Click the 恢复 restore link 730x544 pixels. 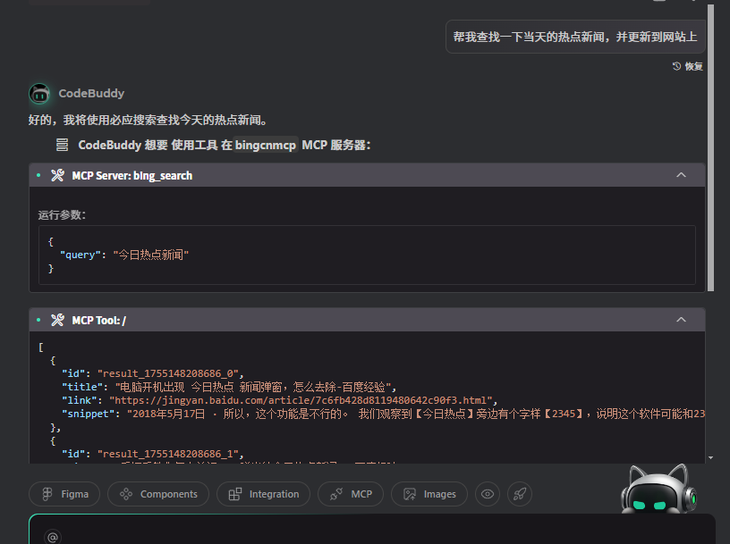(693, 66)
